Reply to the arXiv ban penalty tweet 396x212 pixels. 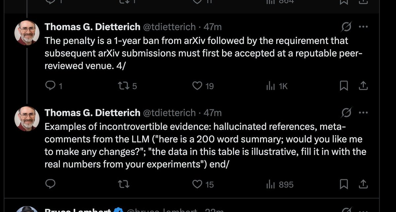tap(53, 86)
